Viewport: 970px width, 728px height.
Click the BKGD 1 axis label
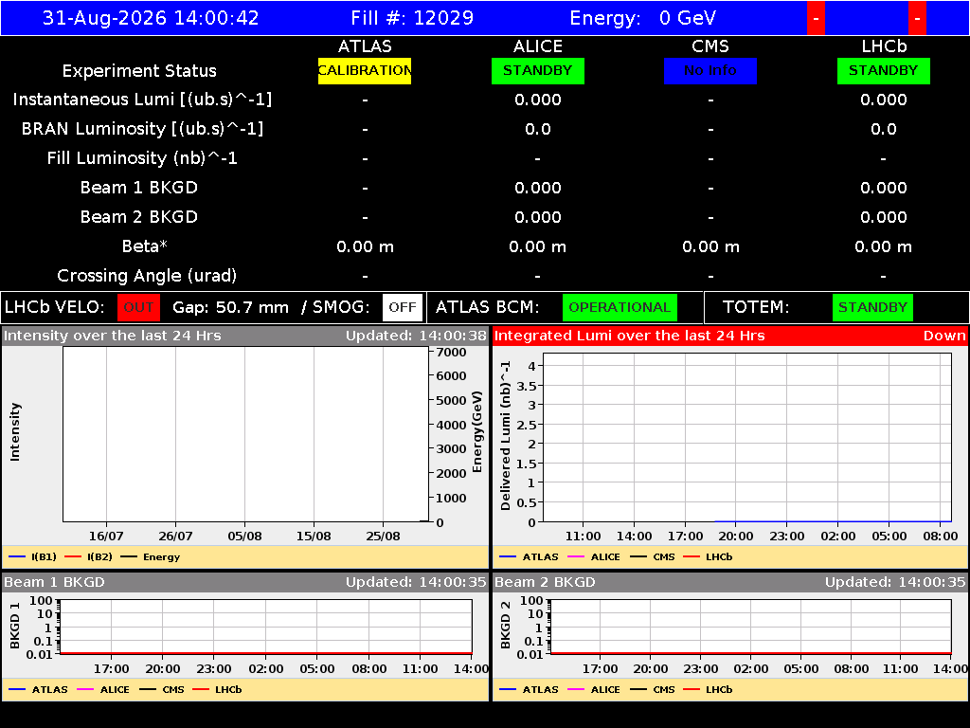coord(15,626)
